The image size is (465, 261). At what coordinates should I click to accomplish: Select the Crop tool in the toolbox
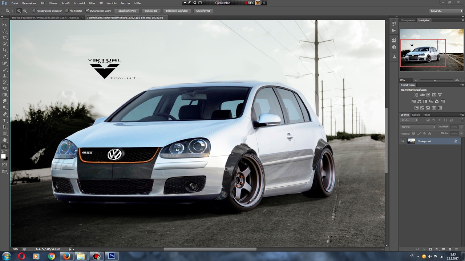pyautogui.click(x=5, y=50)
